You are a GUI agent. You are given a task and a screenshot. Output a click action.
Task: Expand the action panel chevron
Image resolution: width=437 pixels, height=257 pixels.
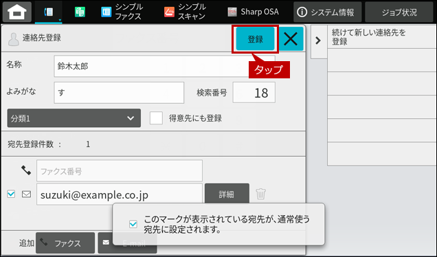[318, 41]
